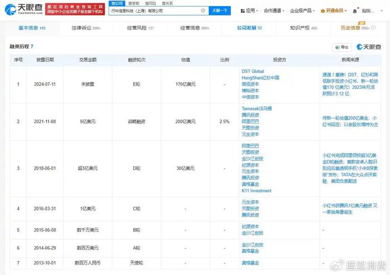
Task: Open K11 Investment investor link
Action: tap(256, 191)
